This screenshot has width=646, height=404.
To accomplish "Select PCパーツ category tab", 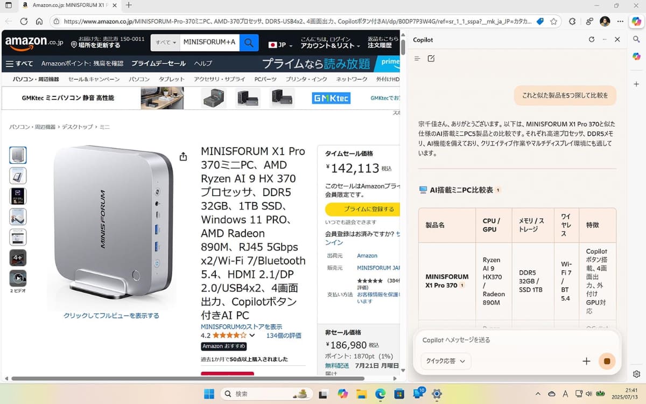I will point(265,79).
